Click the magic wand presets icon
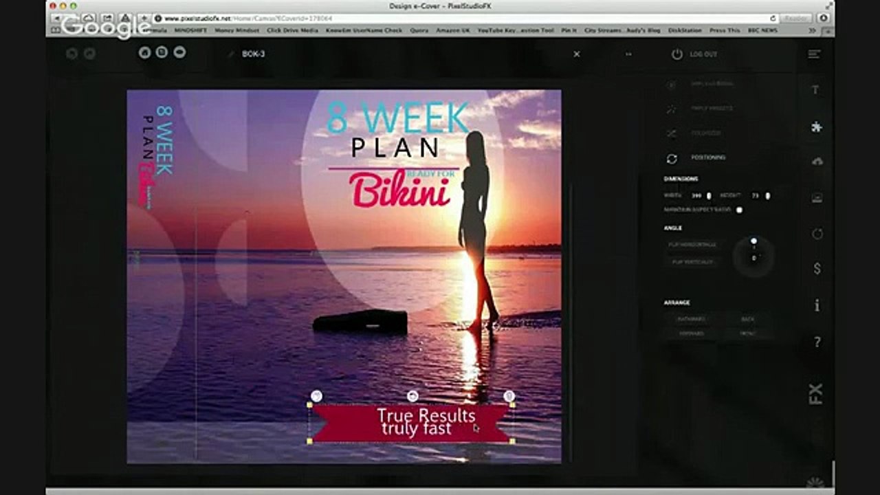 click(x=672, y=109)
